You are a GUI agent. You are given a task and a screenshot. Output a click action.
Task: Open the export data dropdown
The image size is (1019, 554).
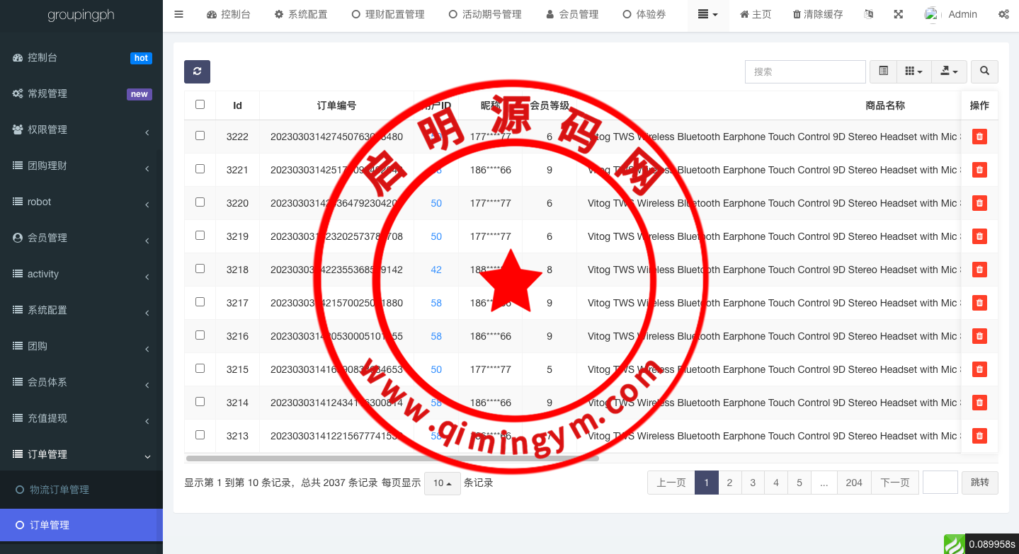949,71
